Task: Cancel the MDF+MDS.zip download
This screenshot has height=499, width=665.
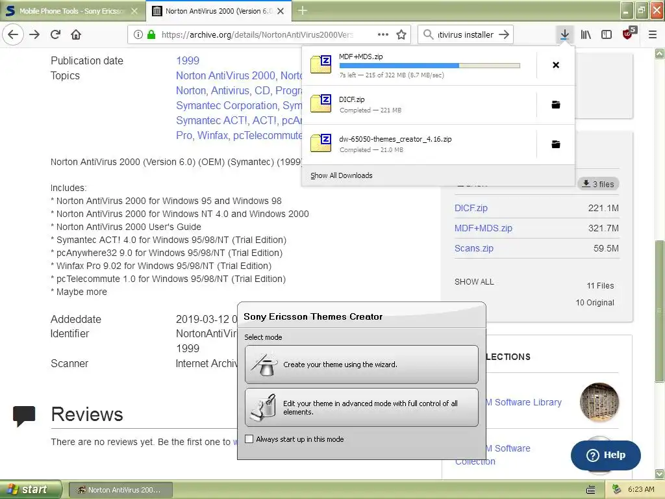Action: (x=556, y=65)
